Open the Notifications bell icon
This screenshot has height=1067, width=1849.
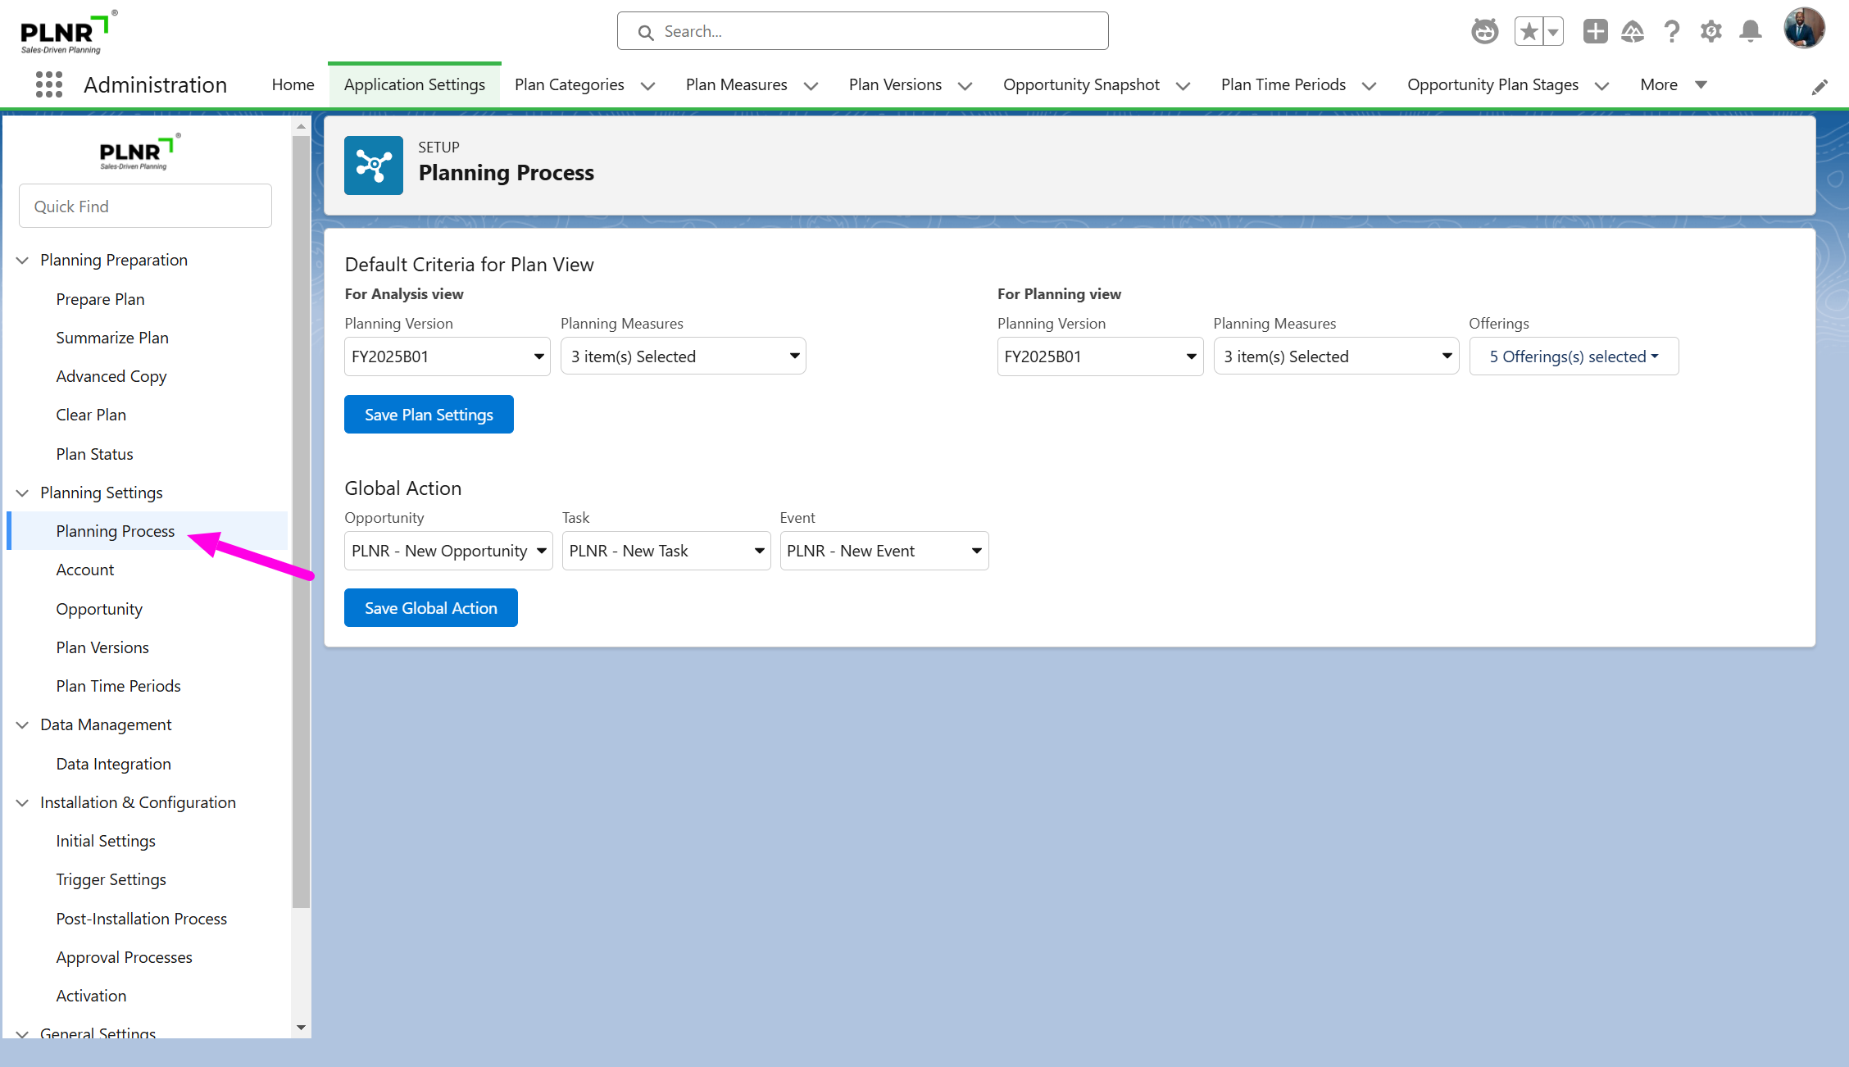[1751, 32]
